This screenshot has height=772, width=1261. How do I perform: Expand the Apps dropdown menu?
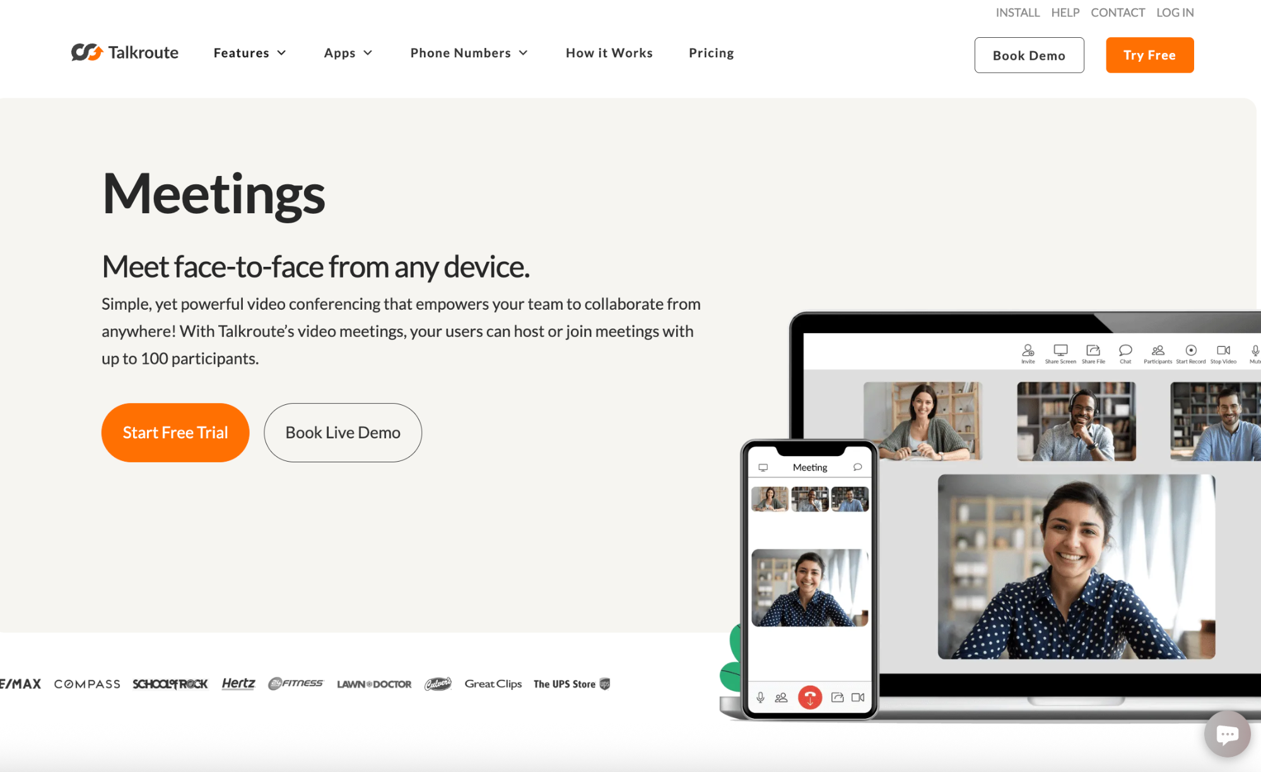(x=348, y=53)
